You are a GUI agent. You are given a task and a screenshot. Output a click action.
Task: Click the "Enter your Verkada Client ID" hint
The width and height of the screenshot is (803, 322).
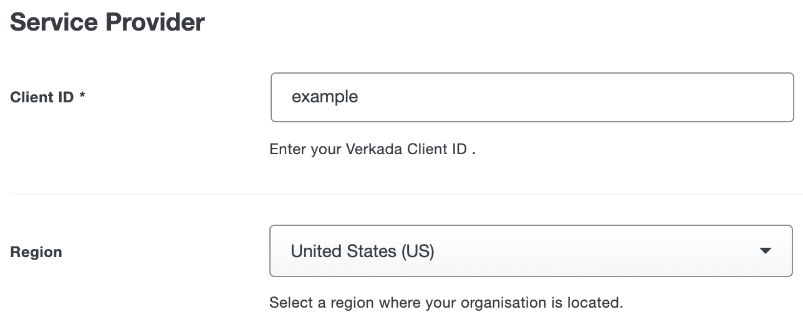coord(372,150)
